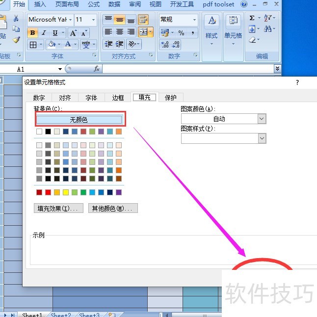
Task: Click Increase Indent icon
Action: click(x=120, y=44)
